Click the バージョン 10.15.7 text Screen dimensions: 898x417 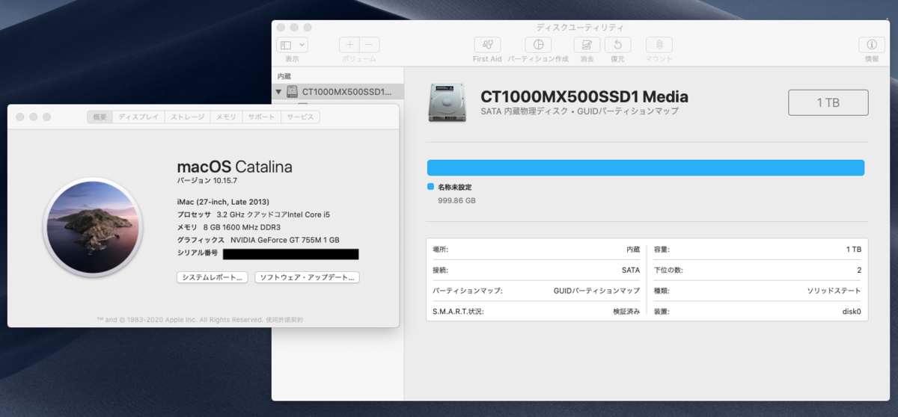click(x=207, y=181)
